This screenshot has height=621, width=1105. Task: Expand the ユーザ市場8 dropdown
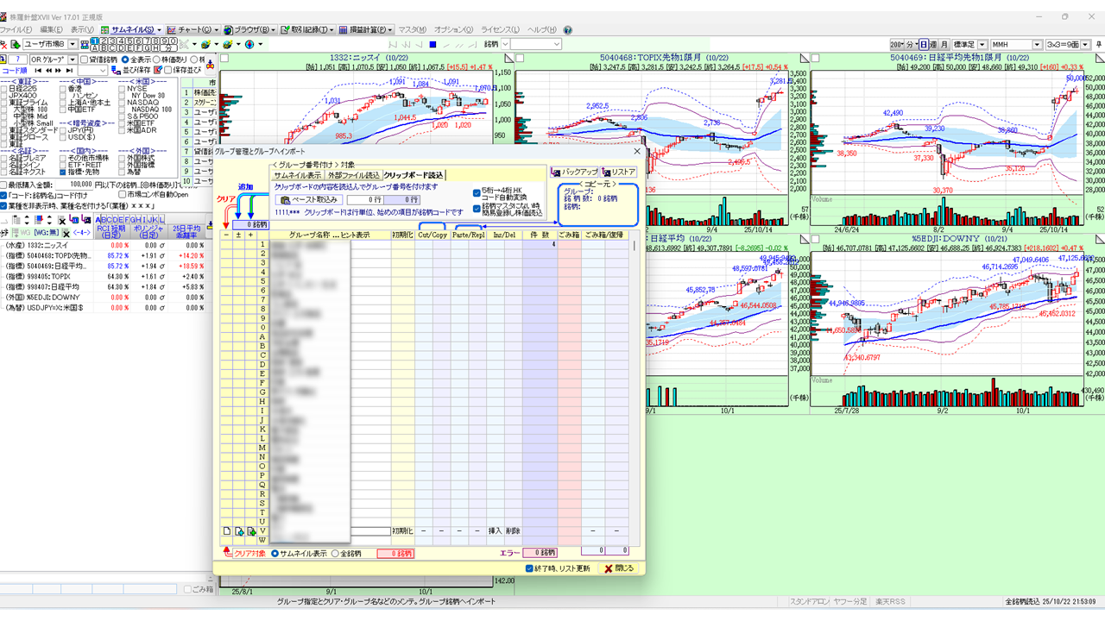click(x=71, y=44)
